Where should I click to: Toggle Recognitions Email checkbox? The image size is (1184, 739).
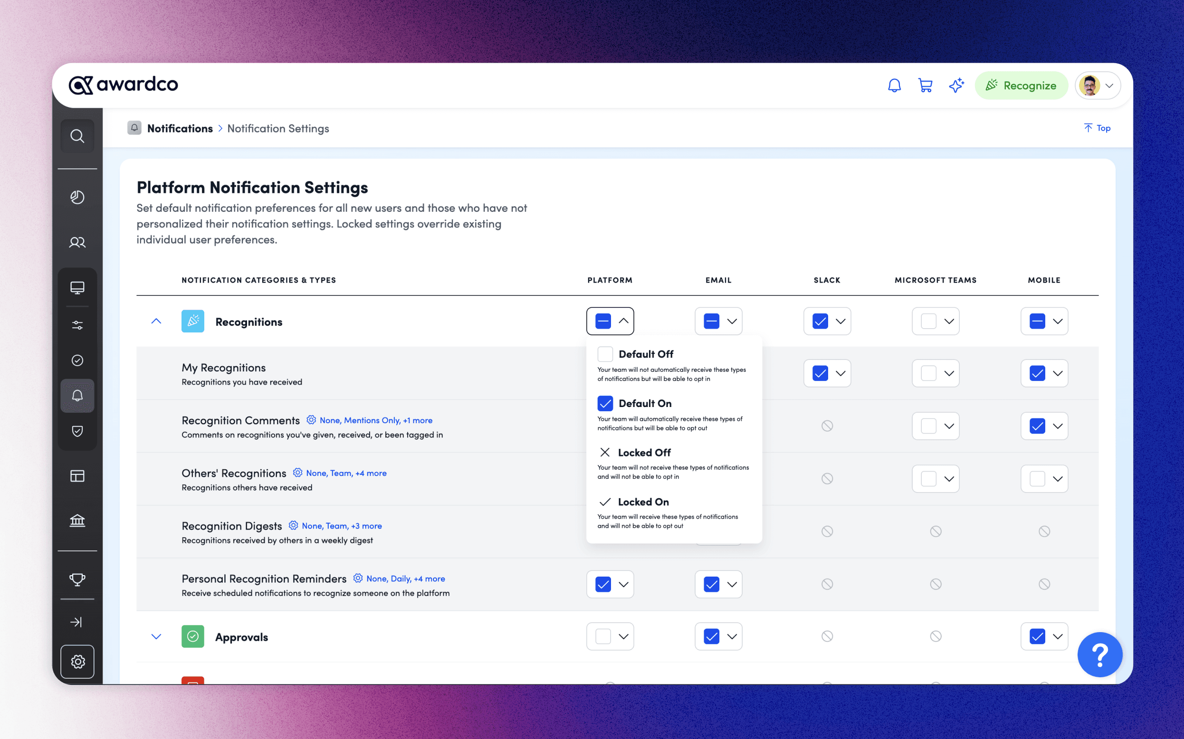pyautogui.click(x=711, y=321)
